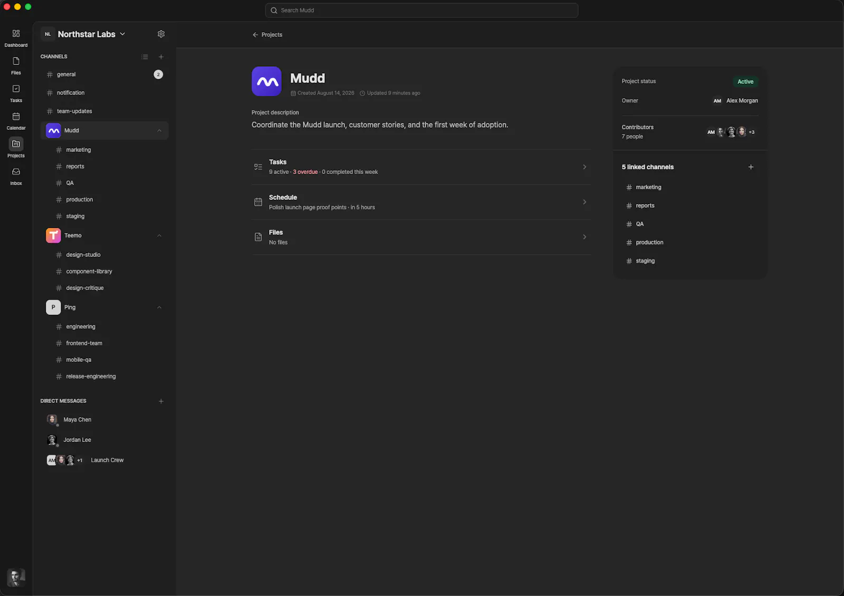The image size is (844, 596).
Task: Open linked channel reports in right panel
Action: point(690,206)
